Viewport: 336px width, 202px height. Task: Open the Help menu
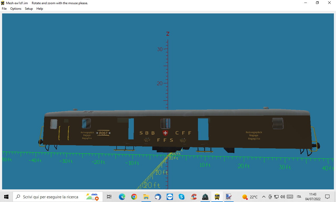pyautogui.click(x=40, y=9)
